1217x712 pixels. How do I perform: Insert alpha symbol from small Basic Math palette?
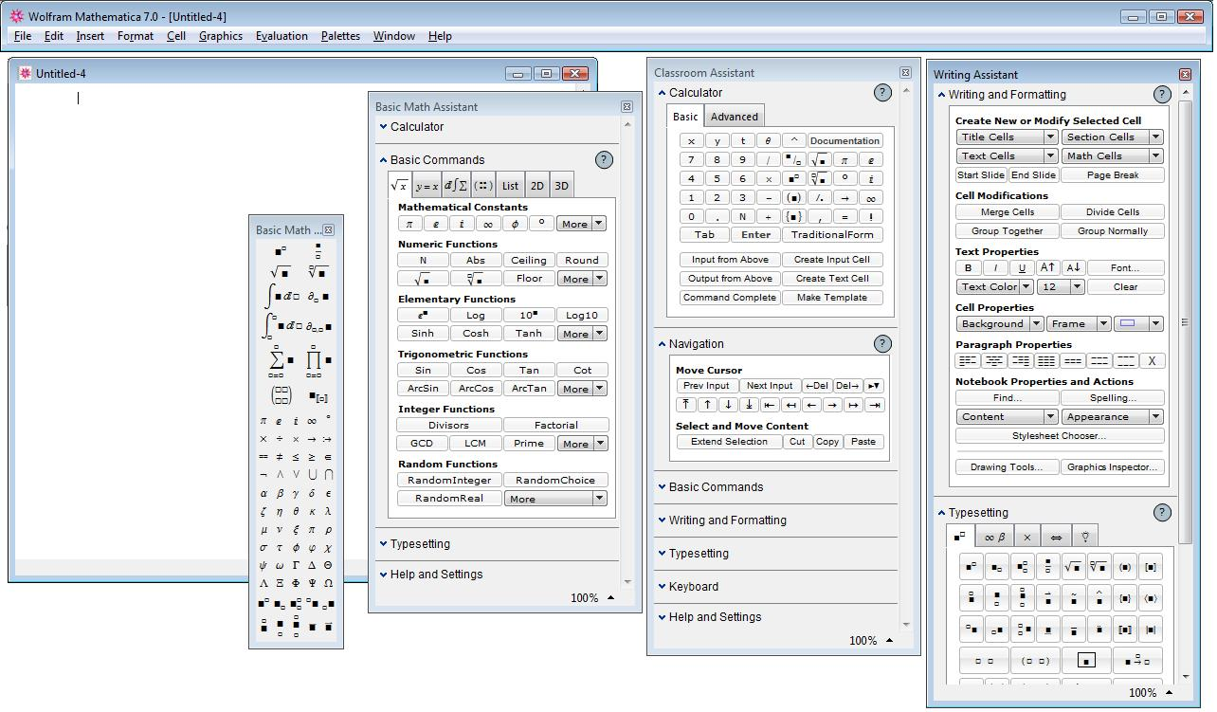click(263, 493)
